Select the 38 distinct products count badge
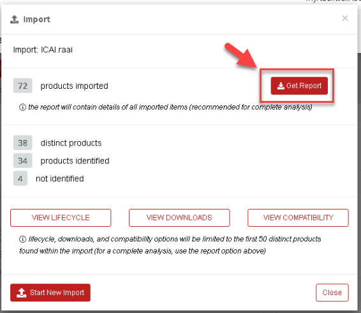361x313 pixels. (22, 143)
